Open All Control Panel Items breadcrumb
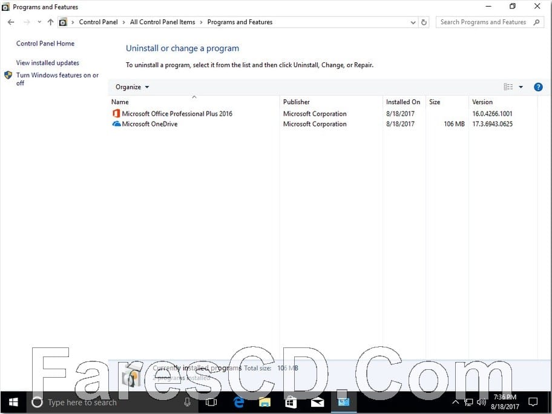 pyautogui.click(x=162, y=22)
